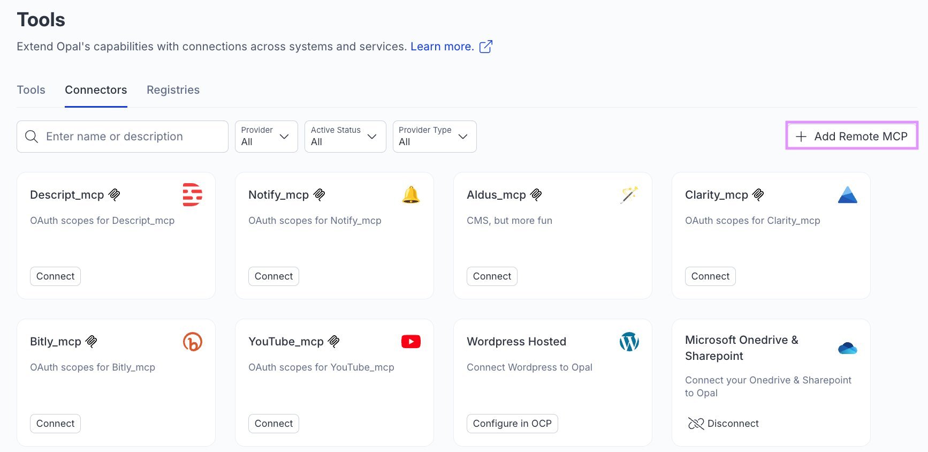928x452 pixels.
Task: Expand the Provider Type dropdown
Action: (x=434, y=137)
